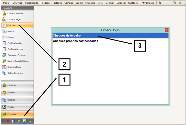Select Cheques próprios compensados option
The width and height of the screenshot is (187, 125).
point(75,41)
